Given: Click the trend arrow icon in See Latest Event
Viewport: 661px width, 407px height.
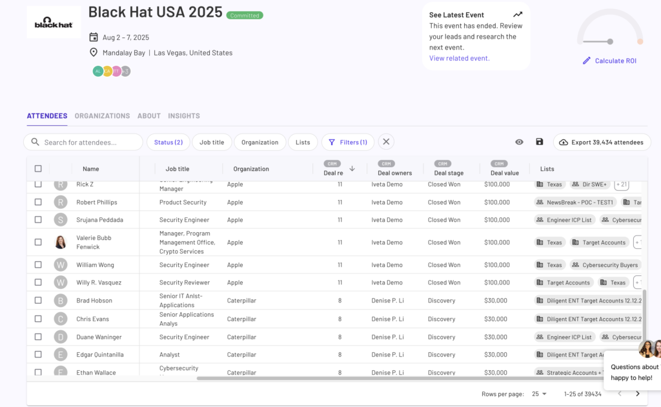Looking at the screenshot, I should (517, 14).
